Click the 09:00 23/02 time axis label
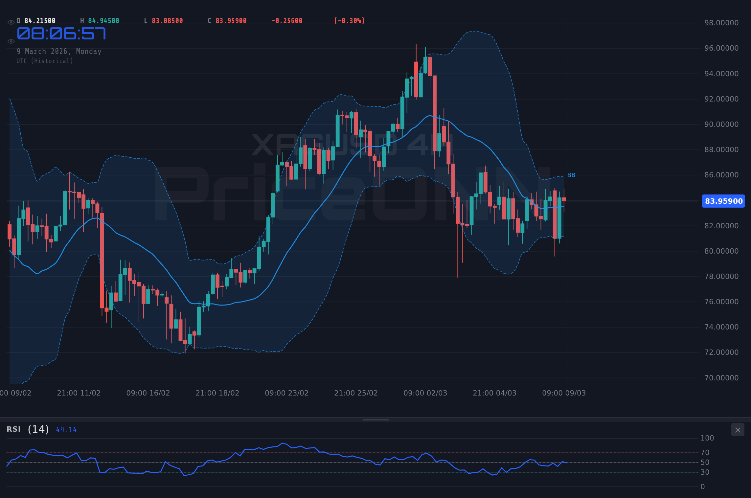 pyautogui.click(x=287, y=393)
